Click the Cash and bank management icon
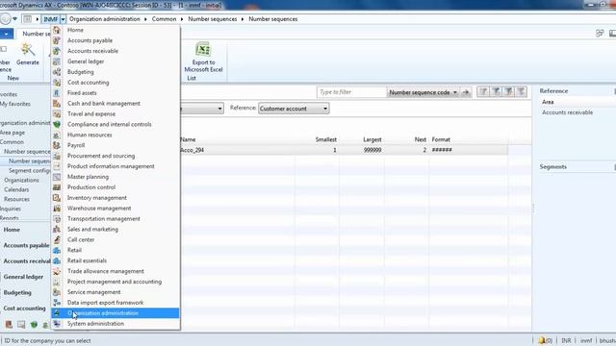 (x=57, y=103)
